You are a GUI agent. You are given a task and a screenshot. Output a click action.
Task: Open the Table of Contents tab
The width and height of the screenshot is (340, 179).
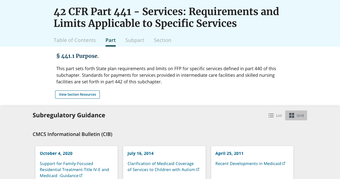point(75,40)
